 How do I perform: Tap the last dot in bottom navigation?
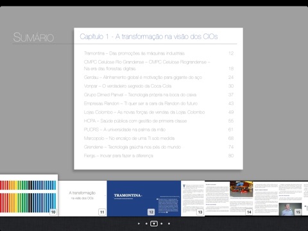tap(169, 223)
